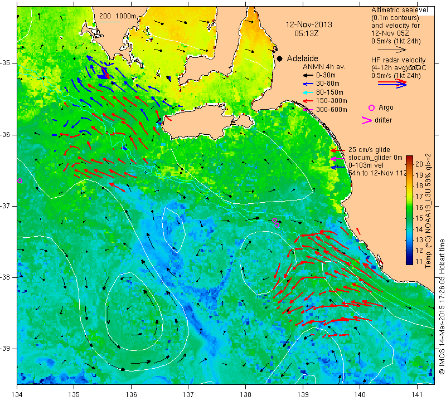Click the altimetric velocity scale arrow

point(392,50)
